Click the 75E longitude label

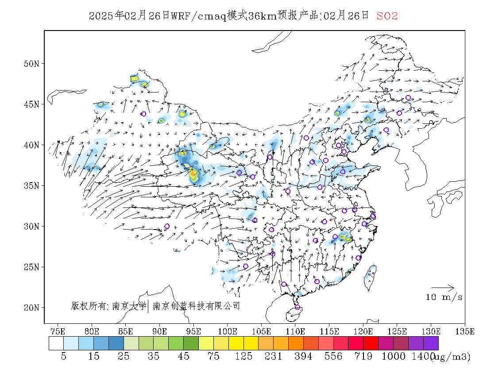click(58, 331)
